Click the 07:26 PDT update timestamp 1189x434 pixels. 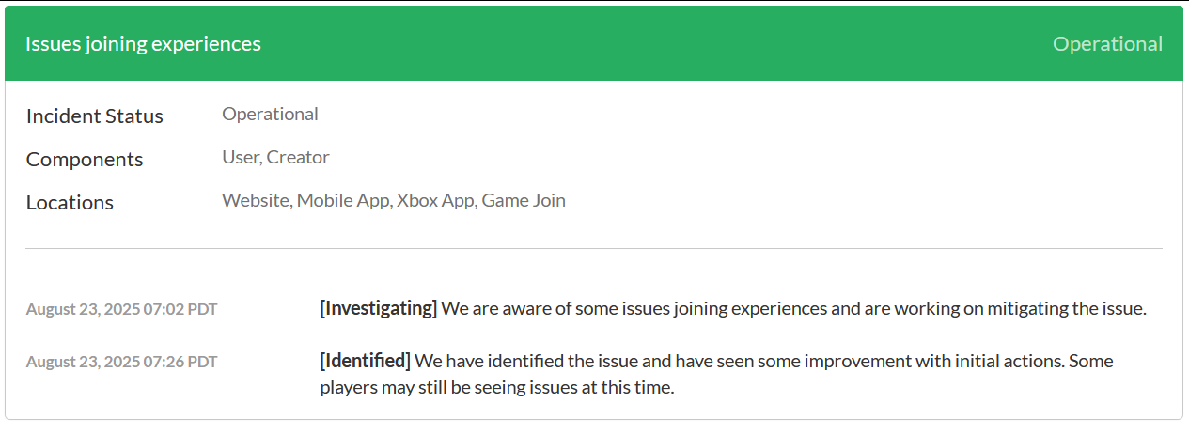[121, 362]
